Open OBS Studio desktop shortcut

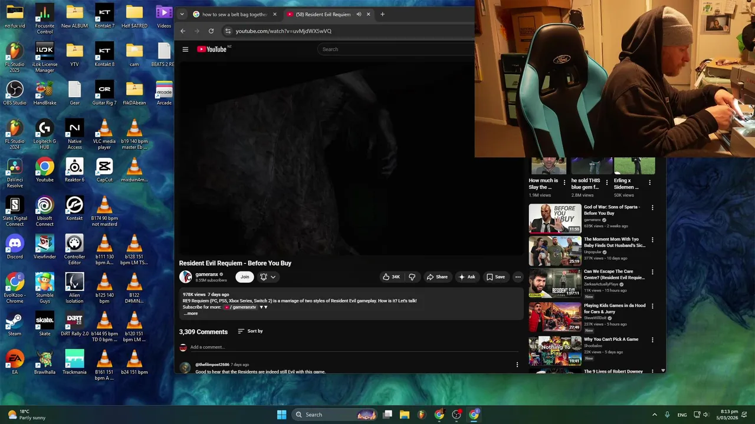pos(15,94)
